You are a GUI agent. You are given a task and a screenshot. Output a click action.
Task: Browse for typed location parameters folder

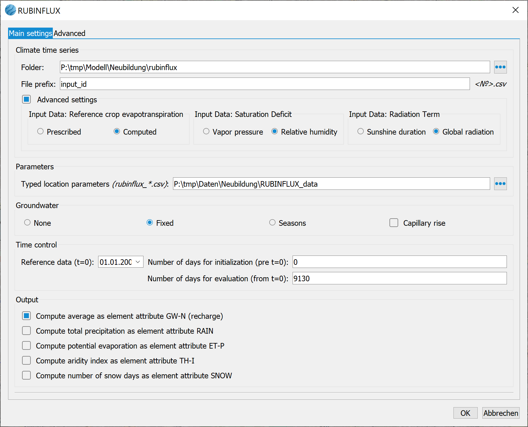click(x=500, y=184)
